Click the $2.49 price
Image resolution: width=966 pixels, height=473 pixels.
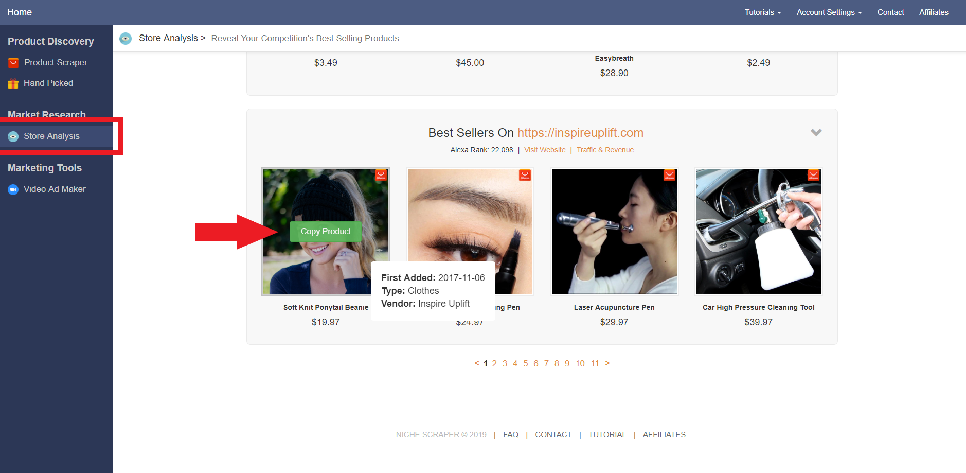759,63
